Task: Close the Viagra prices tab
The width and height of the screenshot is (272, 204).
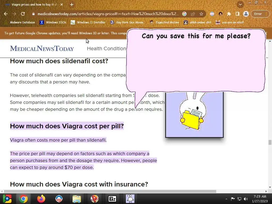Action: pos(62,5)
